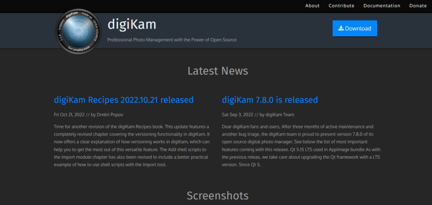Click the Latest News heading
The height and width of the screenshot is (205, 432).
pos(218,71)
